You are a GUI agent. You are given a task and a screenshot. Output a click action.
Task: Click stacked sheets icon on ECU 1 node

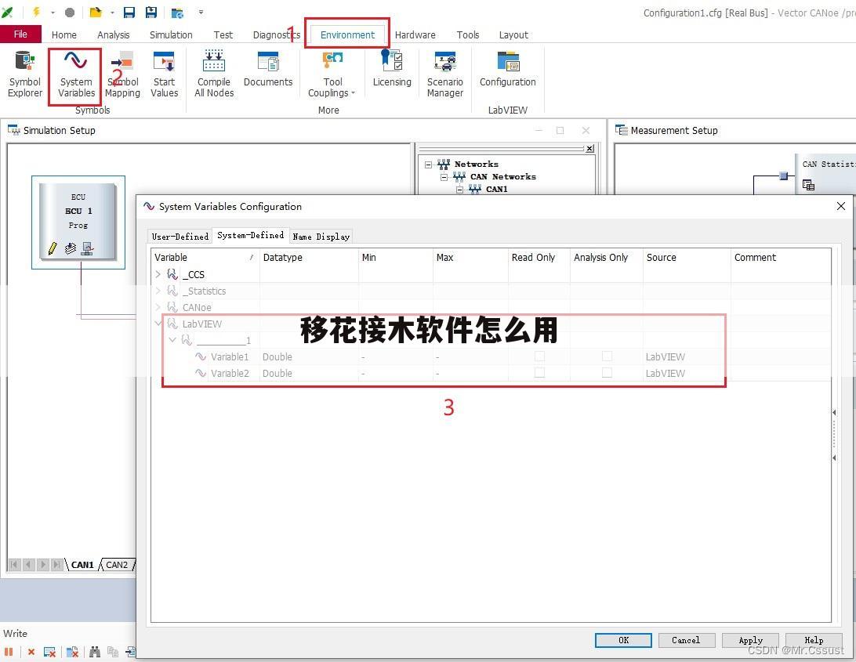70,249
